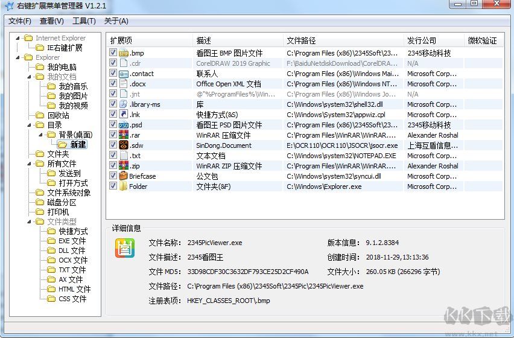Select 打开方式 in the tree

click(73, 183)
